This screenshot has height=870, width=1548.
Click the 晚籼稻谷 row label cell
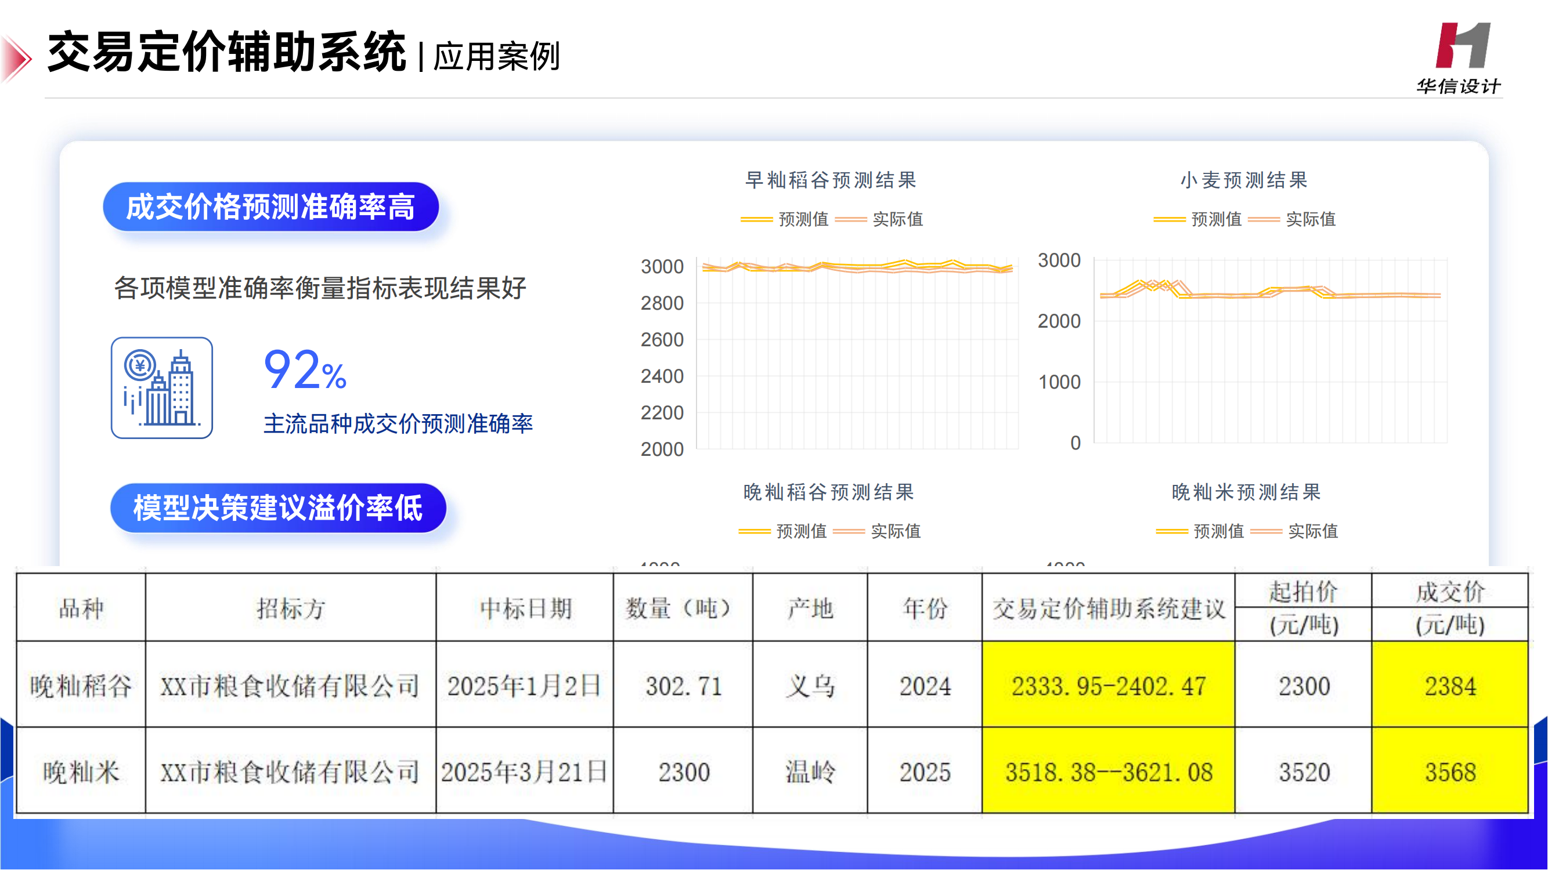[81, 686]
